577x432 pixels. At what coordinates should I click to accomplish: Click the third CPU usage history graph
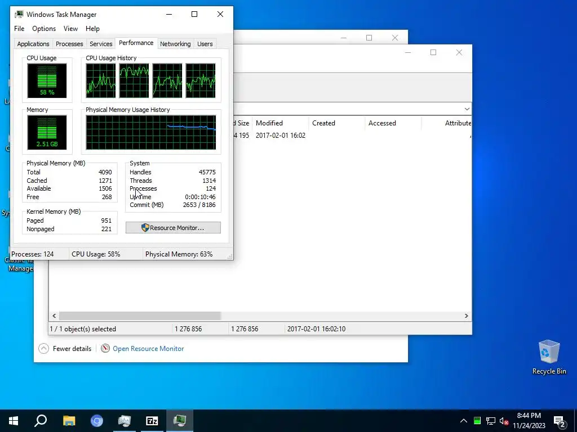[167, 80]
